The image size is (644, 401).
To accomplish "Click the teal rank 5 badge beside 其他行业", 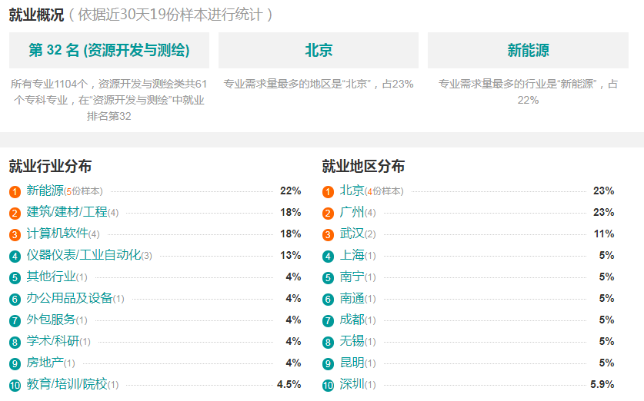I will click(15, 277).
